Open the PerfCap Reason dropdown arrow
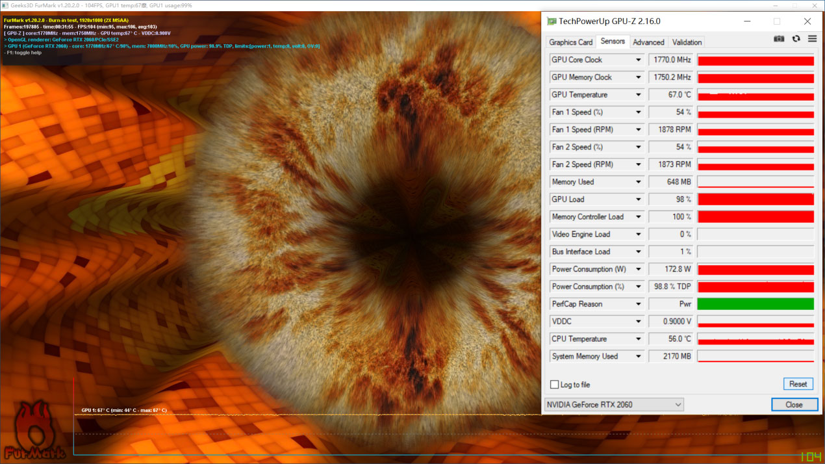The width and height of the screenshot is (825, 464). [638, 304]
